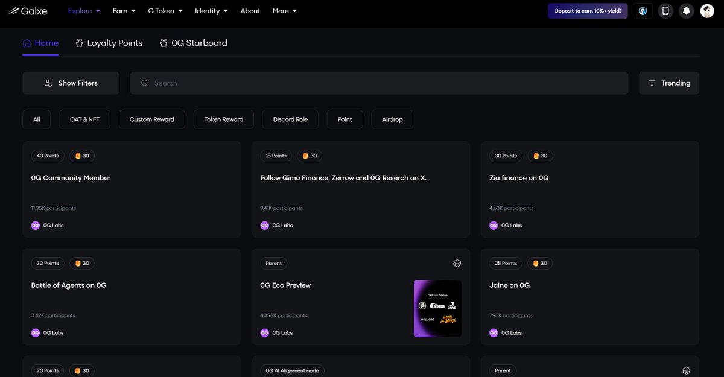Image resolution: width=724 pixels, height=377 pixels.
Task: Click the 30 reward badge on Community Member card
Action: click(82, 156)
